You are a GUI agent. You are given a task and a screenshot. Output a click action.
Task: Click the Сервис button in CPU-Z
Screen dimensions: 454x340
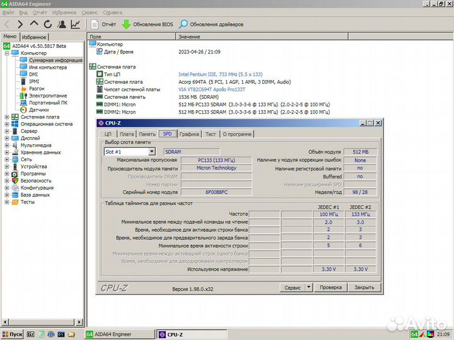click(x=293, y=288)
